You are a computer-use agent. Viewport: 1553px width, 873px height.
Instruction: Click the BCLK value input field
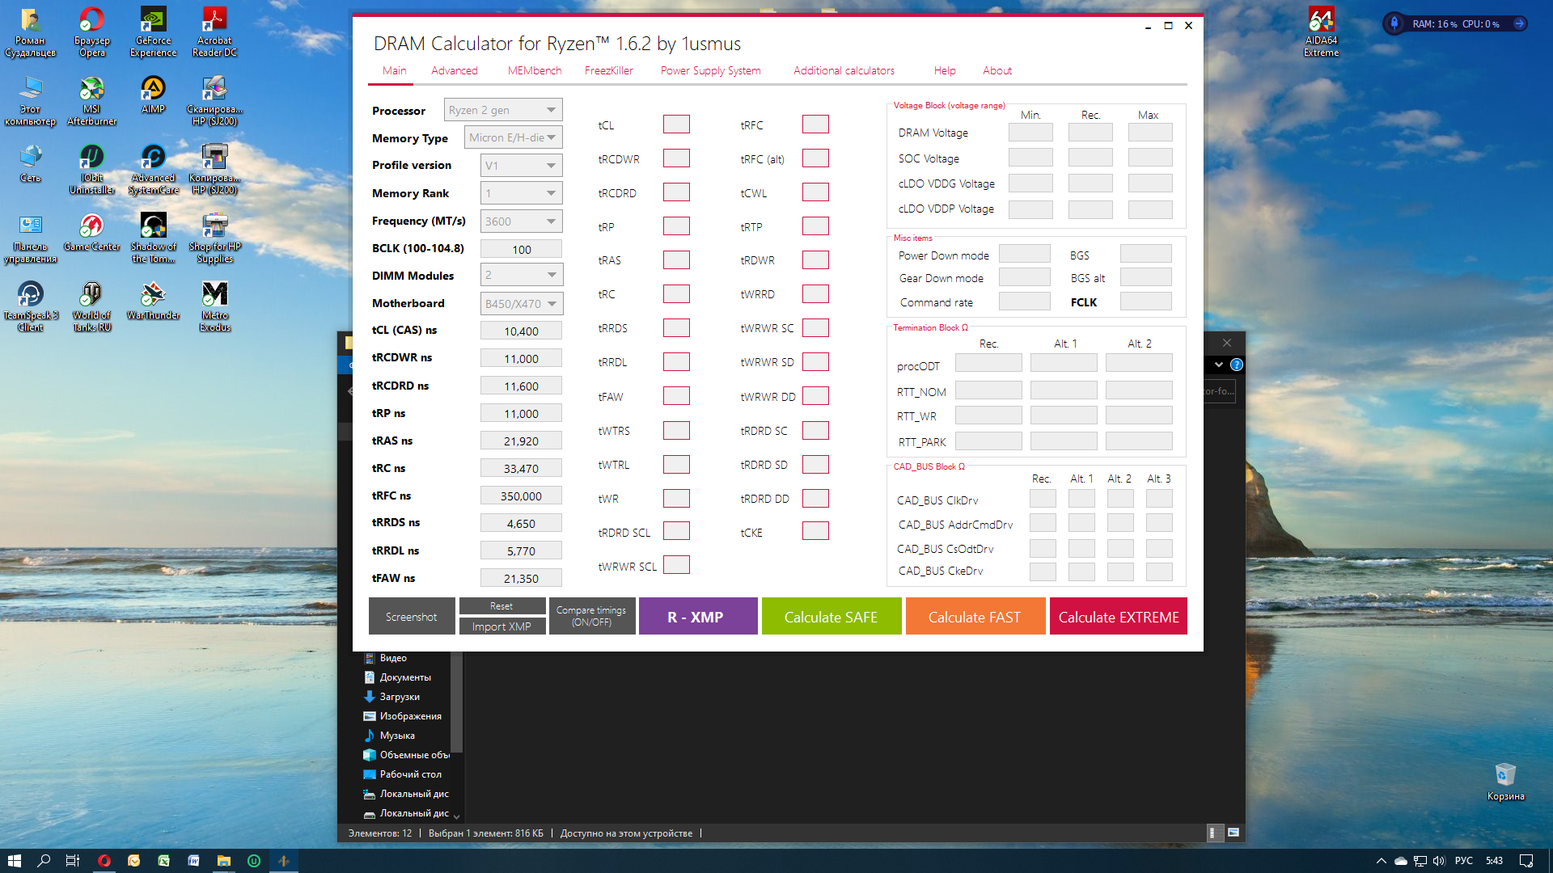pyautogui.click(x=521, y=249)
